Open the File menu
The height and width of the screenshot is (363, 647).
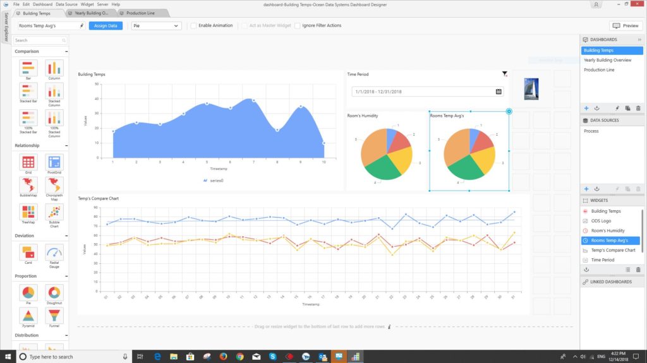[x=16, y=4]
